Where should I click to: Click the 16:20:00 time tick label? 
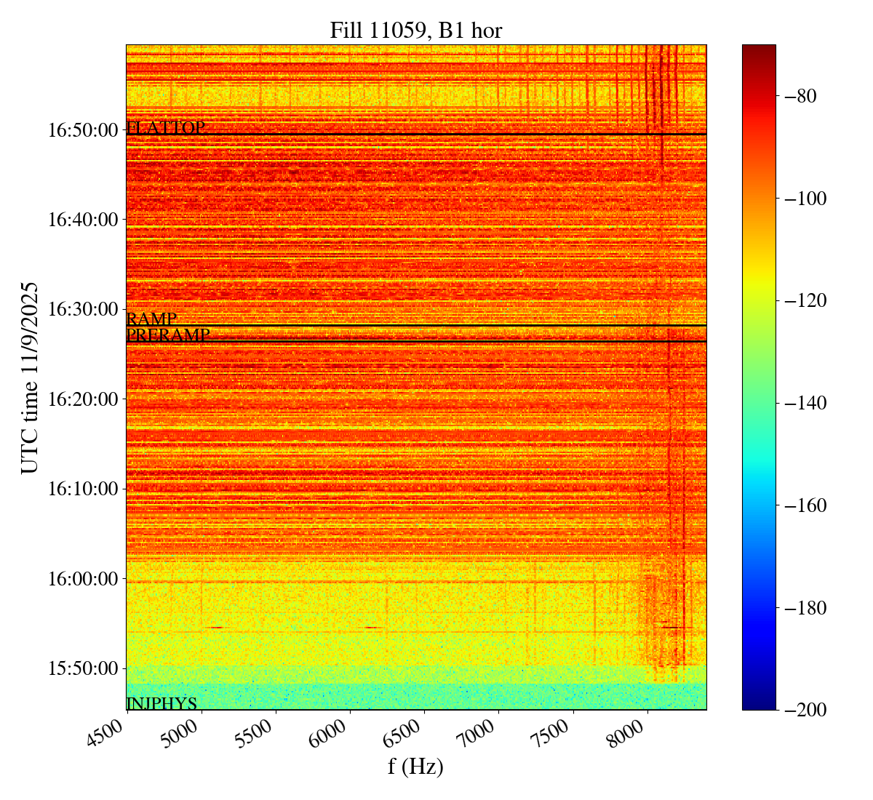82,399
